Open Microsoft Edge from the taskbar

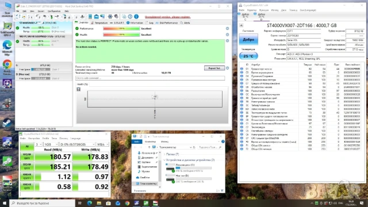[90, 203]
